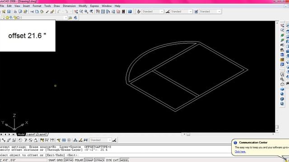Image resolution: width=289 pixels, height=162 pixels.
Task: Expand the layer list dropdown
Action: tap(66, 18)
